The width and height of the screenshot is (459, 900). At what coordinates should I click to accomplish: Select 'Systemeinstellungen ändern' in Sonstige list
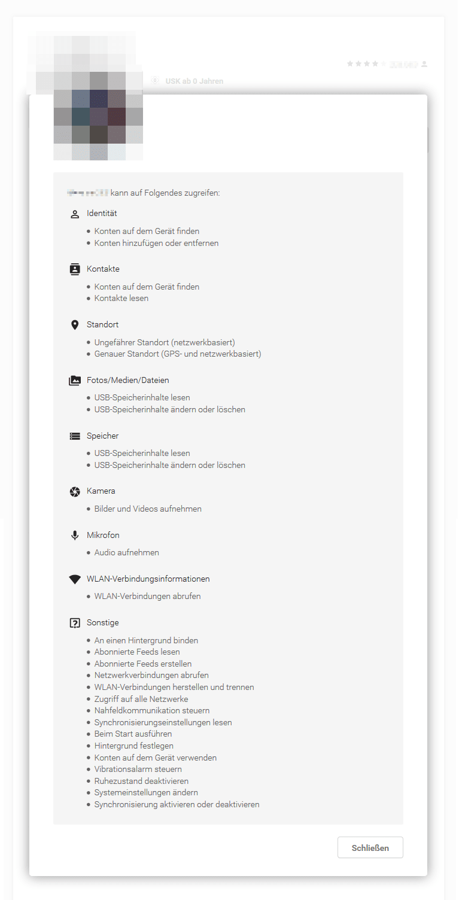coord(146,792)
